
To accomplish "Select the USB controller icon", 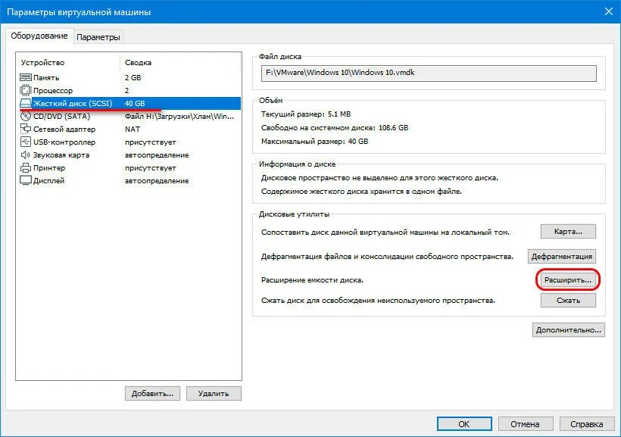I will 25,142.
